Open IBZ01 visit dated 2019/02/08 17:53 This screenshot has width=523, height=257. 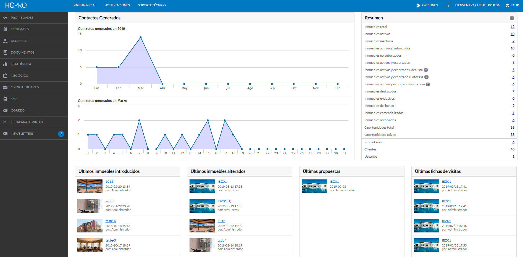pos(446,240)
